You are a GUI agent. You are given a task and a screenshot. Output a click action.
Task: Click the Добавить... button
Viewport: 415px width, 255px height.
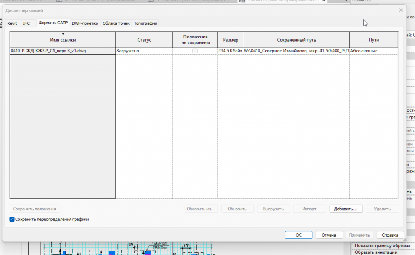point(346,209)
